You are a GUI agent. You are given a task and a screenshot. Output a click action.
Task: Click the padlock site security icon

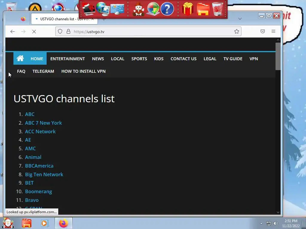(68, 32)
